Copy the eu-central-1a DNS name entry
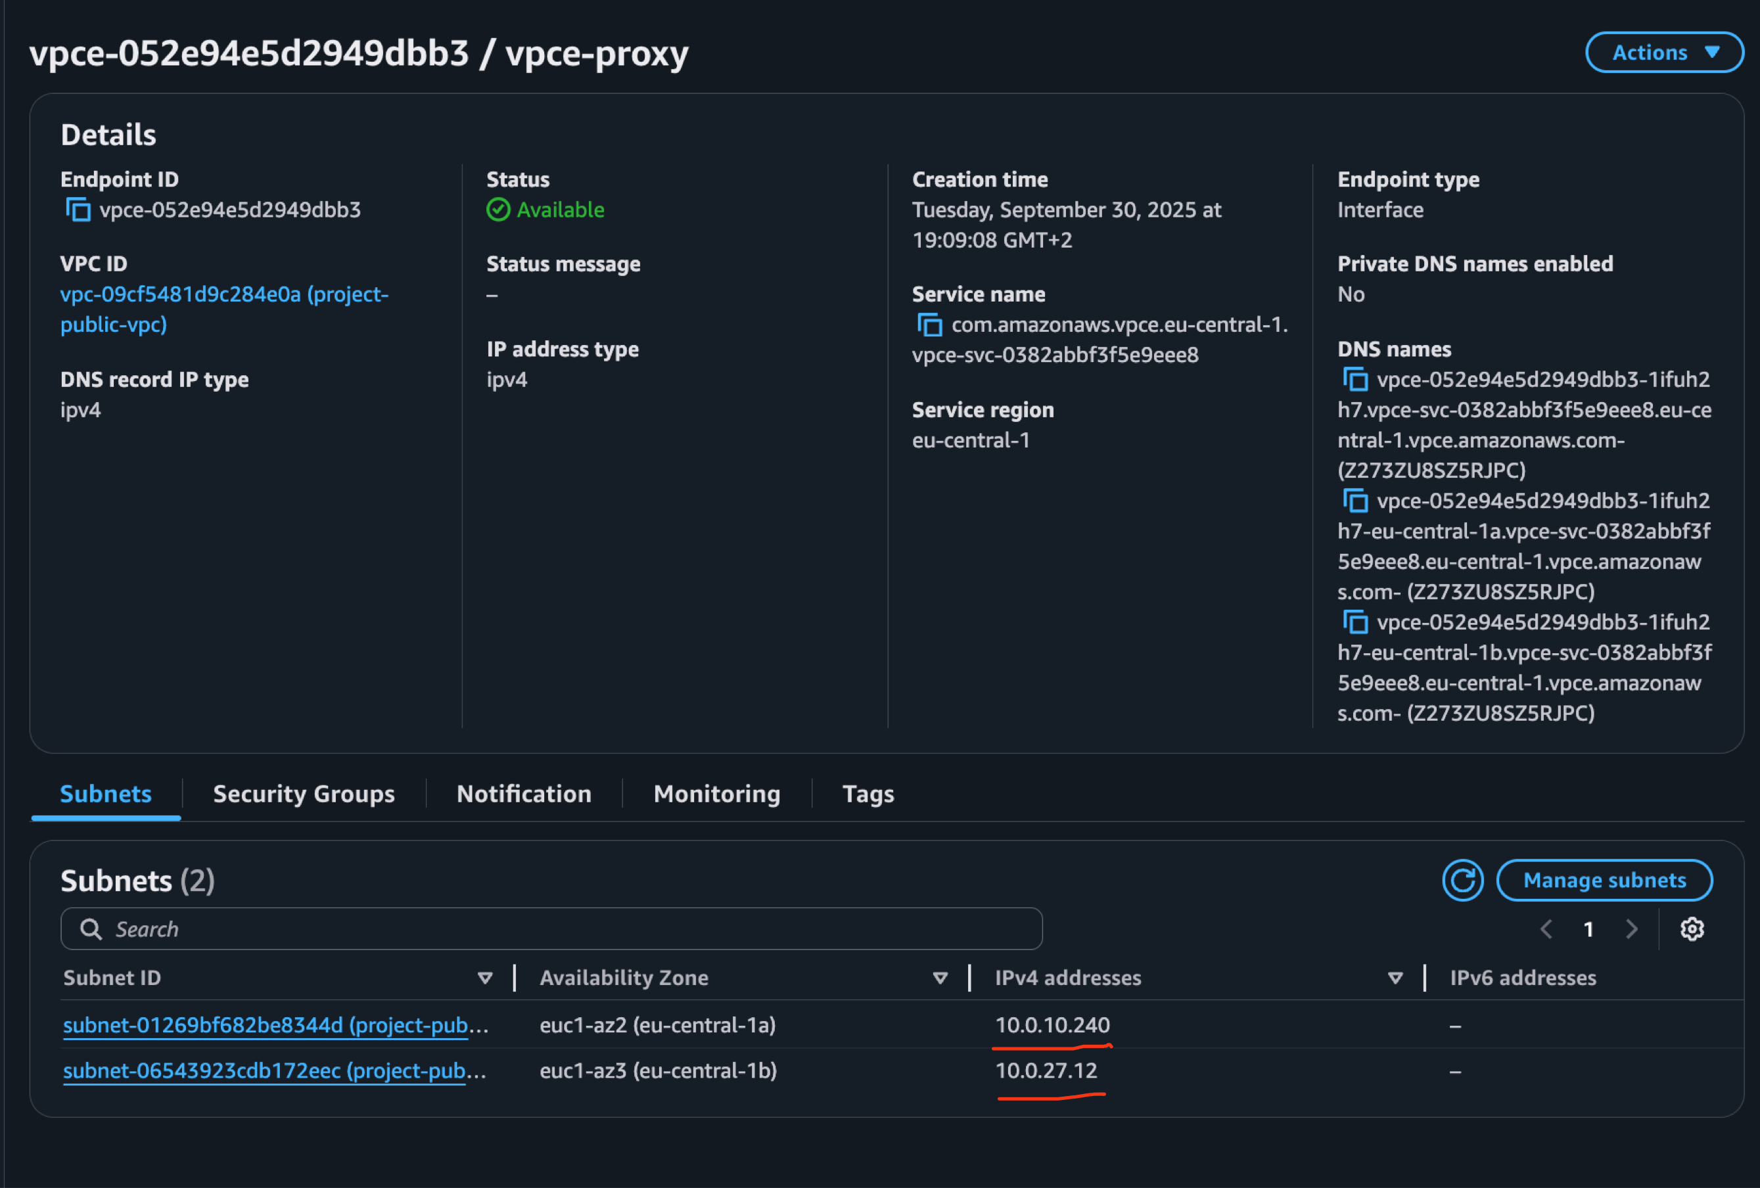This screenshot has height=1188, width=1760. 1356,501
